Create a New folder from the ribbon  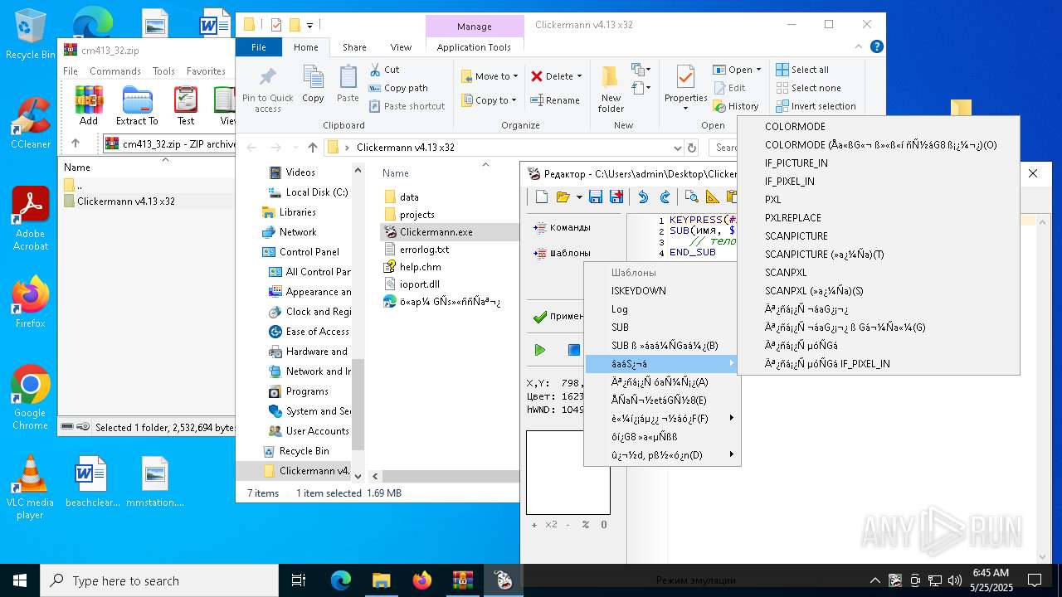click(x=611, y=90)
